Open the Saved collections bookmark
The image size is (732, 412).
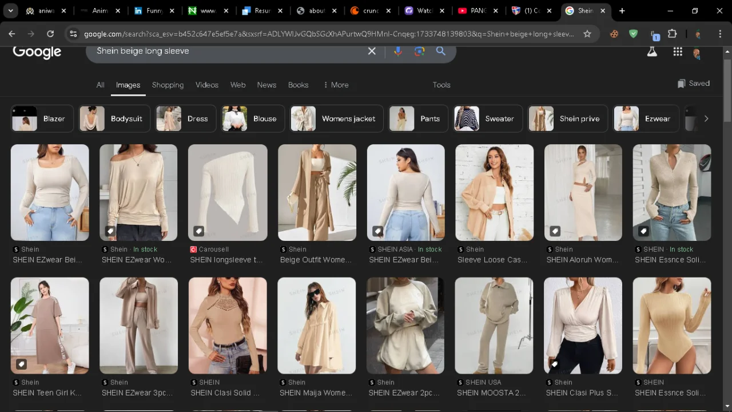tap(693, 84)
